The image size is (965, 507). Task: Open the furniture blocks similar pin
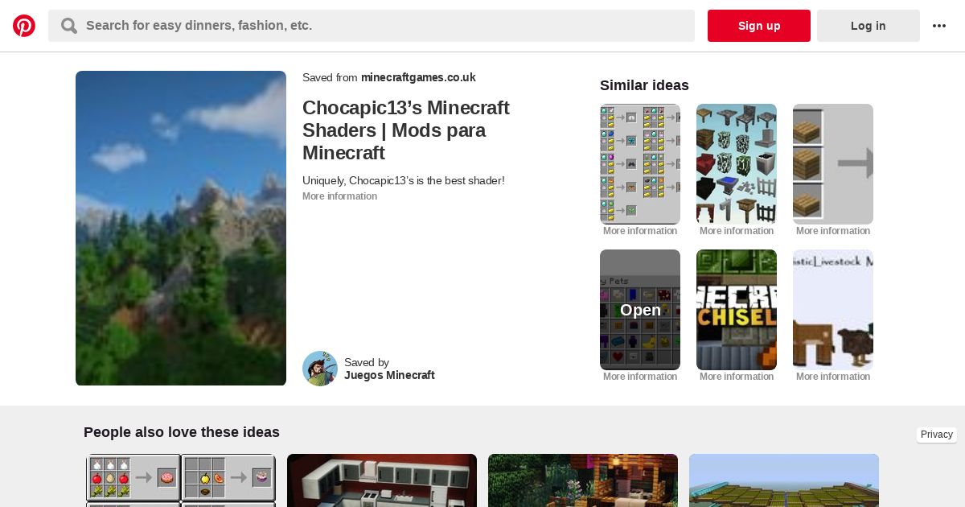click(737, 164)
